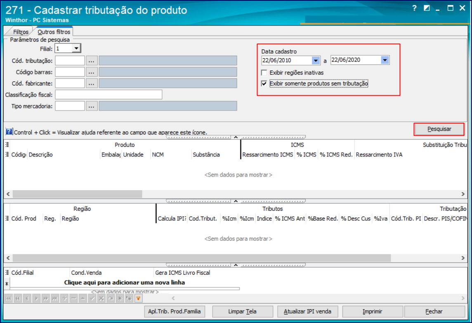
Task: Click the Ressarcimento ICMS column header
Action: click(268, 155)
